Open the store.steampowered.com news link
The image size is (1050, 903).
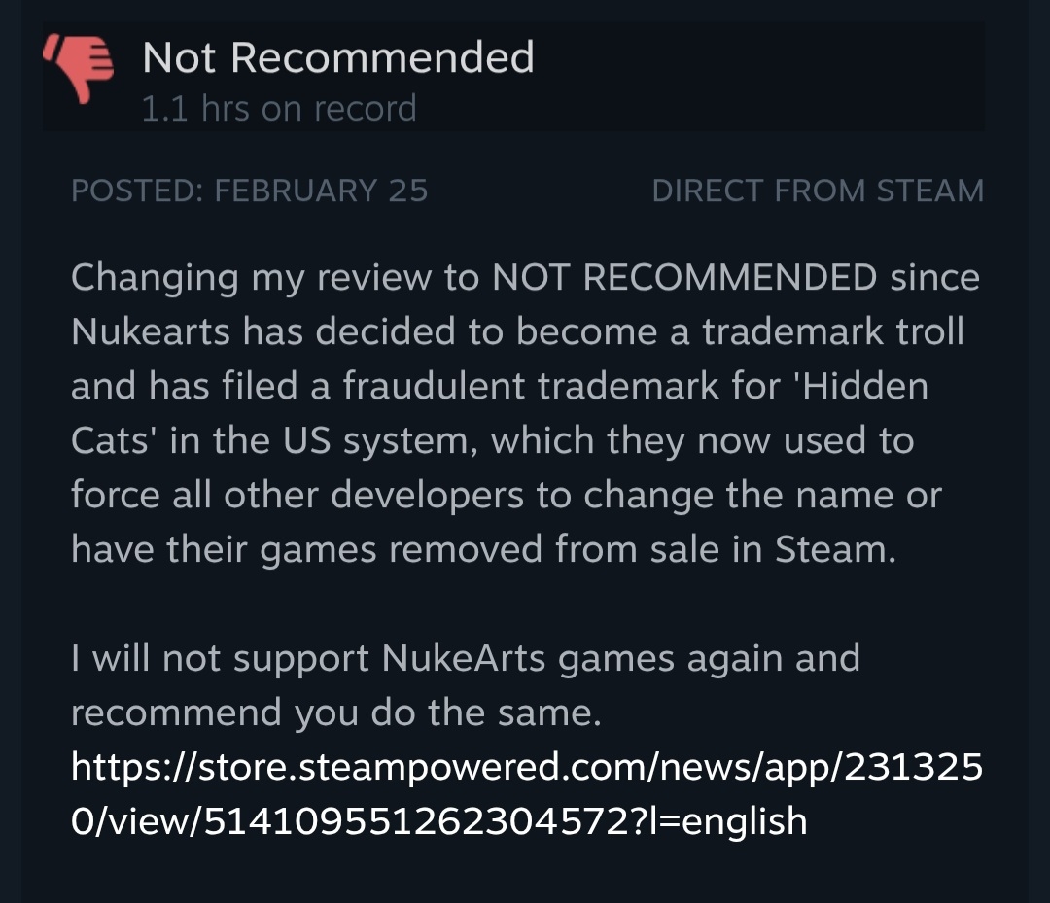coord(526,768)
